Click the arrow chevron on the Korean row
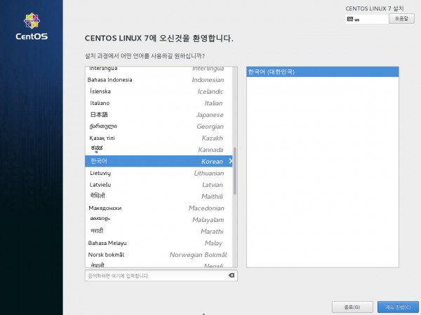Viewport: 421px width, 315px height. (230, 161)
